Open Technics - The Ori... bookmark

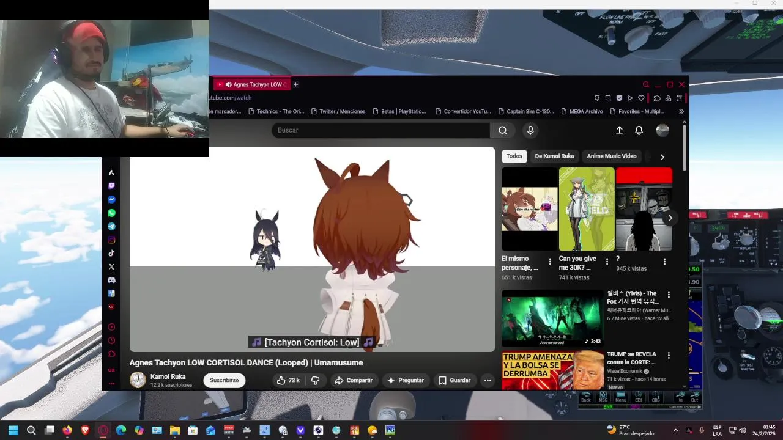[x=276, y=111]
